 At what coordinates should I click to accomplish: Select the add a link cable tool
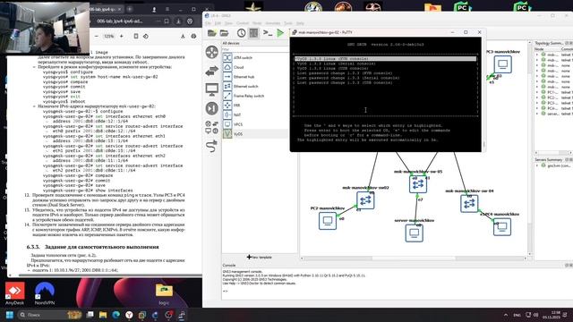click(x=211, y=146)
